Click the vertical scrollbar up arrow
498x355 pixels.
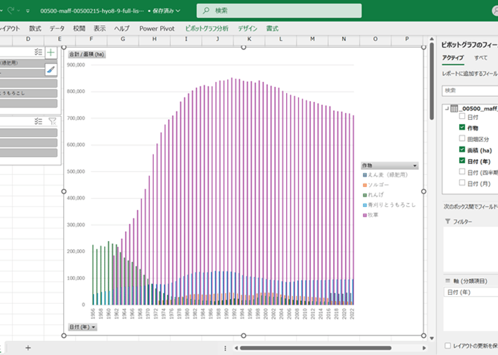432,39
